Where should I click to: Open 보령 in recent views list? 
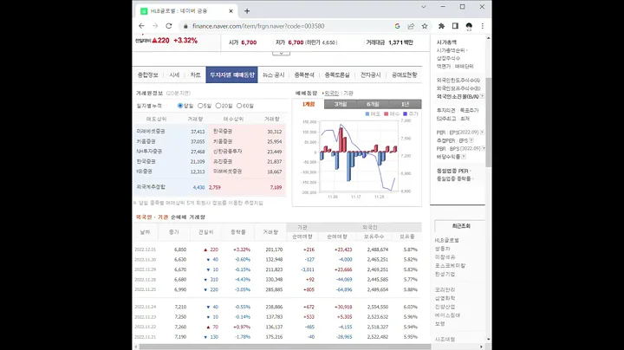point(439,324)
